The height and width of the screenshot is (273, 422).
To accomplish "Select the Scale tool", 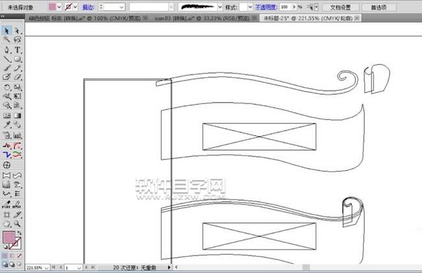I will coord(18,87).
